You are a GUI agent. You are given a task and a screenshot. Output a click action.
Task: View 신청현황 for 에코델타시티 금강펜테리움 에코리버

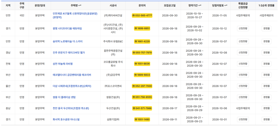click(243, 75)
